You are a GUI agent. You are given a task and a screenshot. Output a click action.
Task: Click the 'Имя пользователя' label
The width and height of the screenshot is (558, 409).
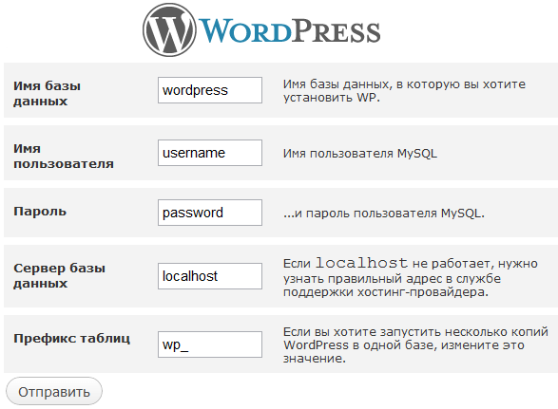point(64,156)
